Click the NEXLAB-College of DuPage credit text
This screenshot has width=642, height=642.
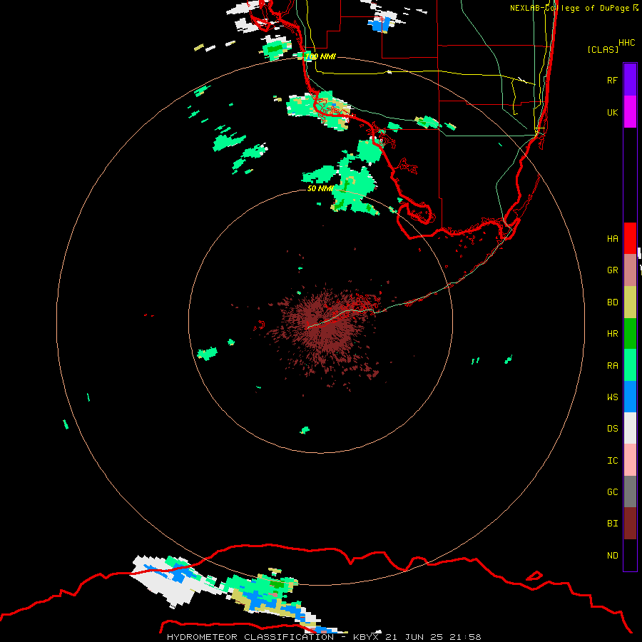569,8
